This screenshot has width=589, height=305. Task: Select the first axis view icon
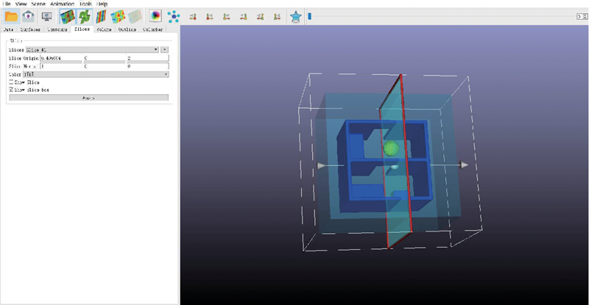(193, 16)
